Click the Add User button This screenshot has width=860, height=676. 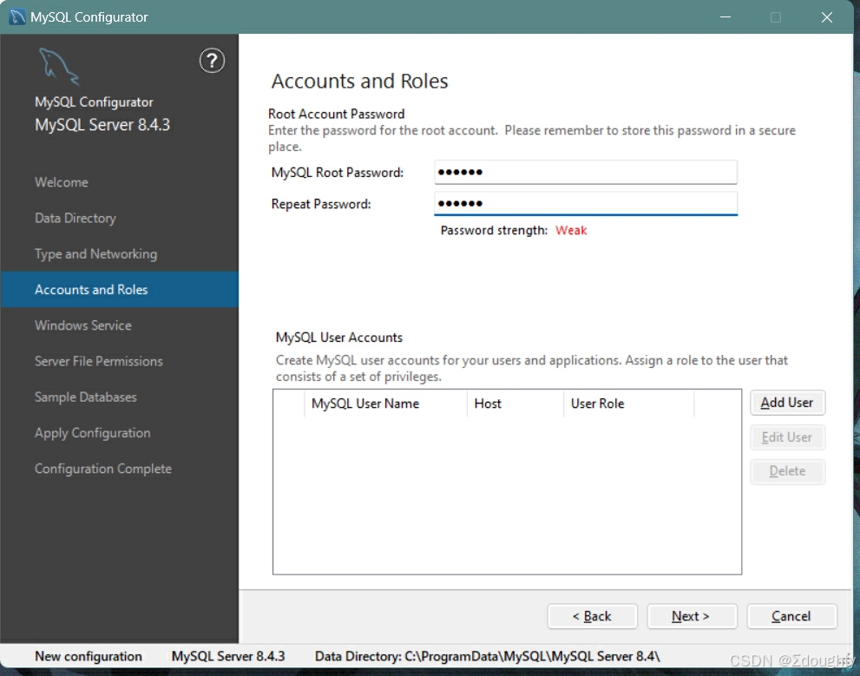787,403
